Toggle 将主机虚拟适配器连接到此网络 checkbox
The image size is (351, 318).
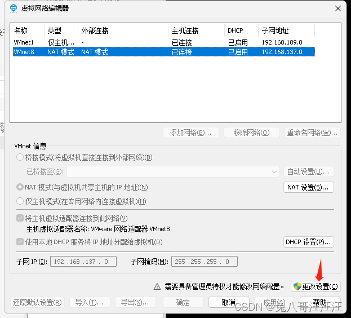[20, 218]
